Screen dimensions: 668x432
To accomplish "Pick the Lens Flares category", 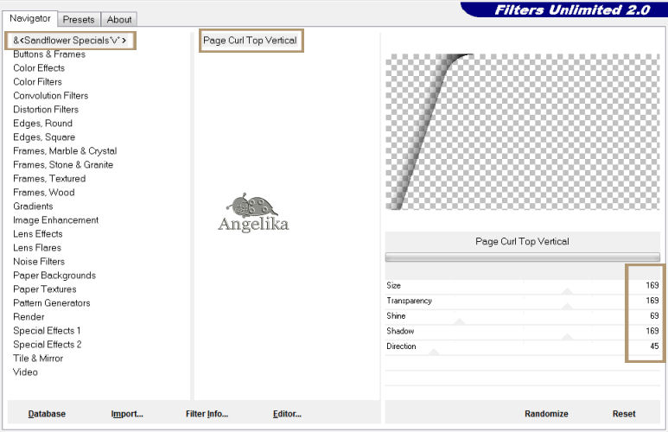I will tap(37, 248).
